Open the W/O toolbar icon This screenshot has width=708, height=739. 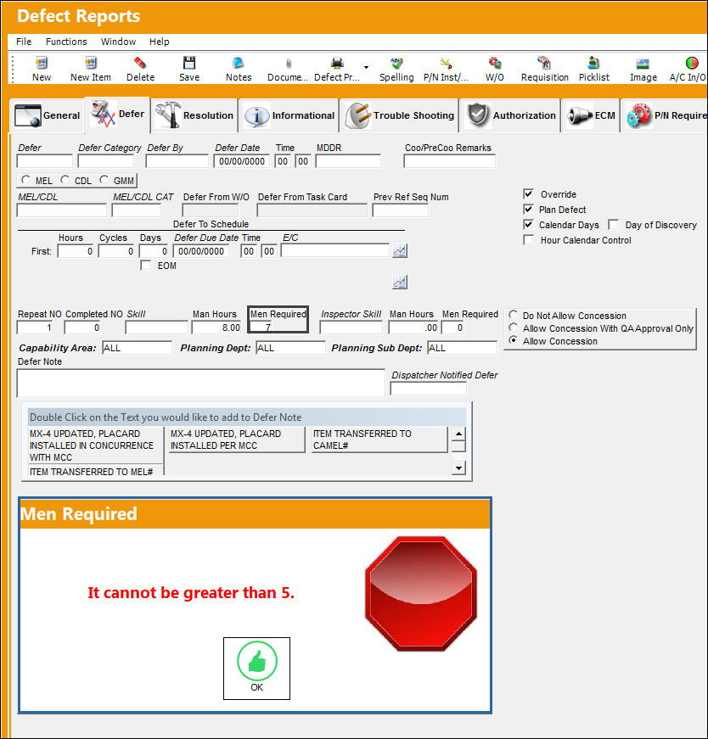[494, 63]
